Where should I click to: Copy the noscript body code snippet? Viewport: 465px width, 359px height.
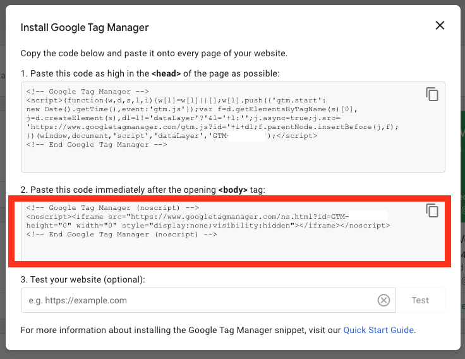[432, 210]
